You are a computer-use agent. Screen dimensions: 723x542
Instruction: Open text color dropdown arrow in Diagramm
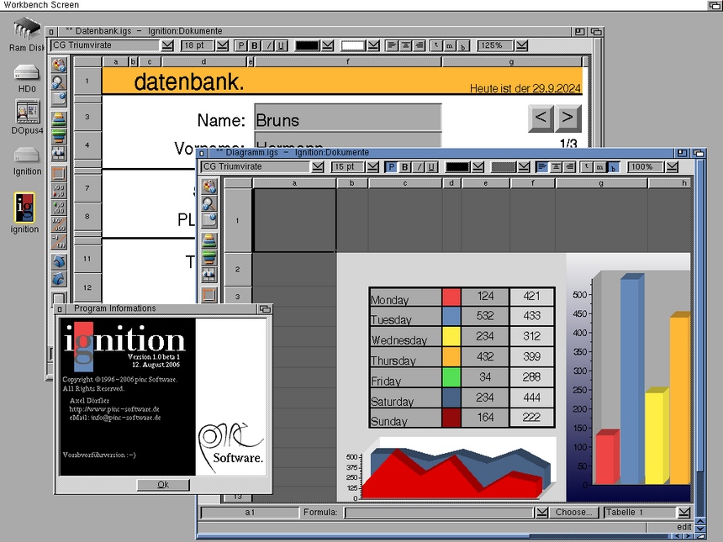pos(478,167)
